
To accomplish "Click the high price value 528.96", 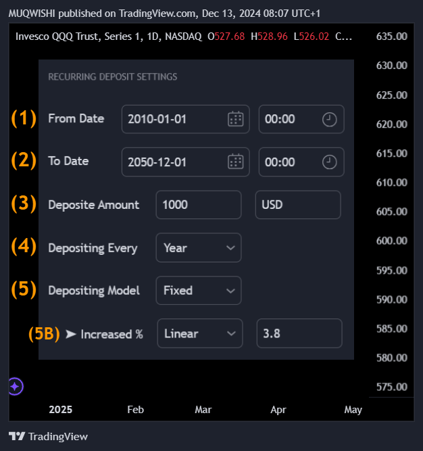I will click(272, 37).
